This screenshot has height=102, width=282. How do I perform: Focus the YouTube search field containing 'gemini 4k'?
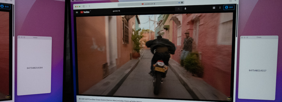pyautogui.click(x=143, y=10)
